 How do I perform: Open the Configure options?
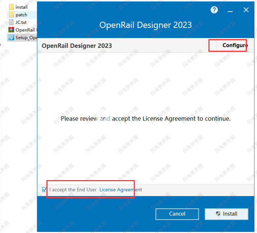pyautogui.click(x=235, y=45)
